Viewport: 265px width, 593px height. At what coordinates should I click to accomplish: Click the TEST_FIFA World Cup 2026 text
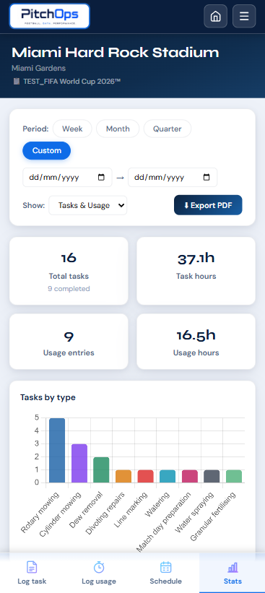(71, 82)
